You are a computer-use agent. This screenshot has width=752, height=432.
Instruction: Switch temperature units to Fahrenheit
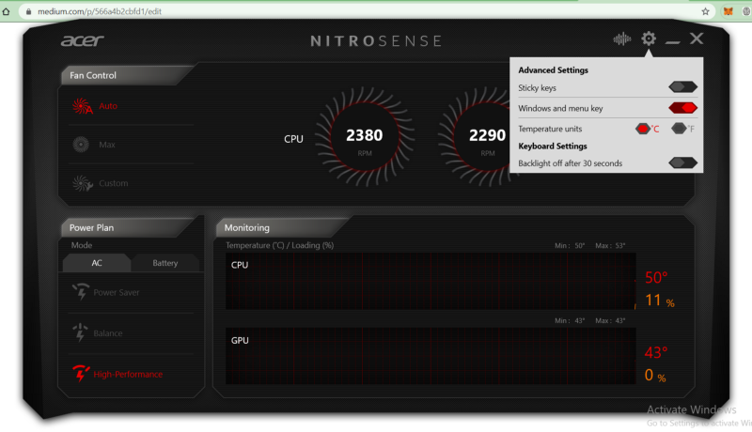tap(680, 129)
